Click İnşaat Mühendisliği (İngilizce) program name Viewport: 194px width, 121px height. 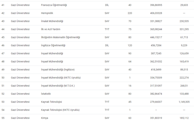pyautogui.click(x=58, y=70)
